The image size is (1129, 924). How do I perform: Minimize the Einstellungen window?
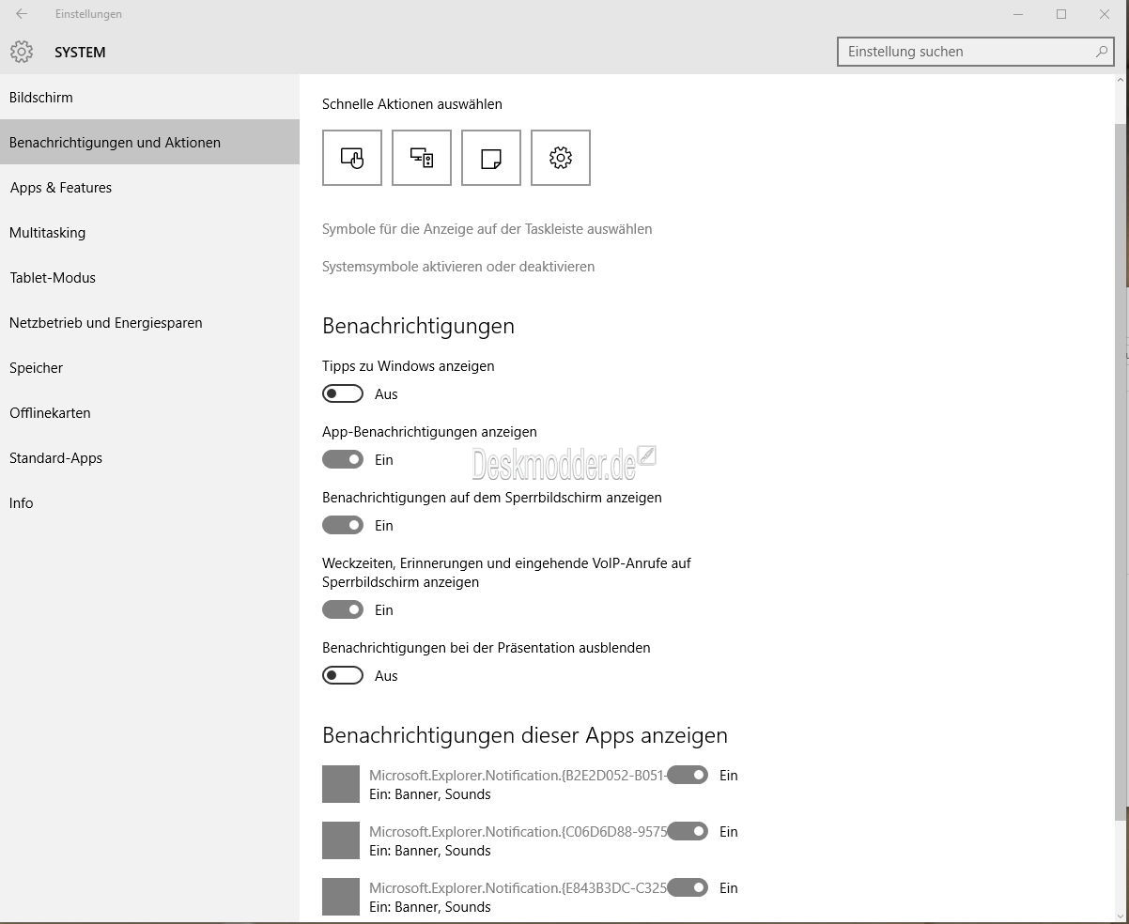pyautogui.click(x=1019, y=14)
